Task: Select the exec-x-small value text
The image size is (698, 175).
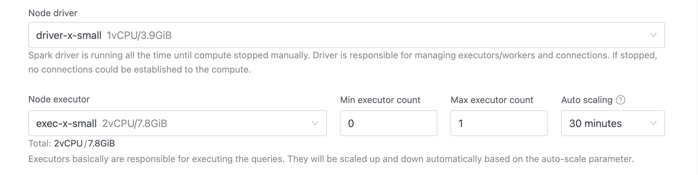Action: tap(66, 123)
